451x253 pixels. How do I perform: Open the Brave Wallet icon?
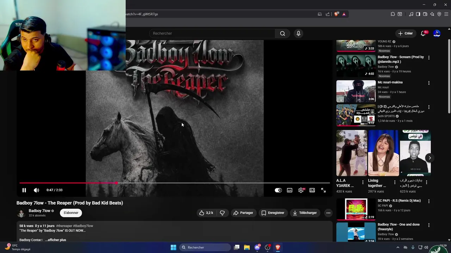(425, 14)
